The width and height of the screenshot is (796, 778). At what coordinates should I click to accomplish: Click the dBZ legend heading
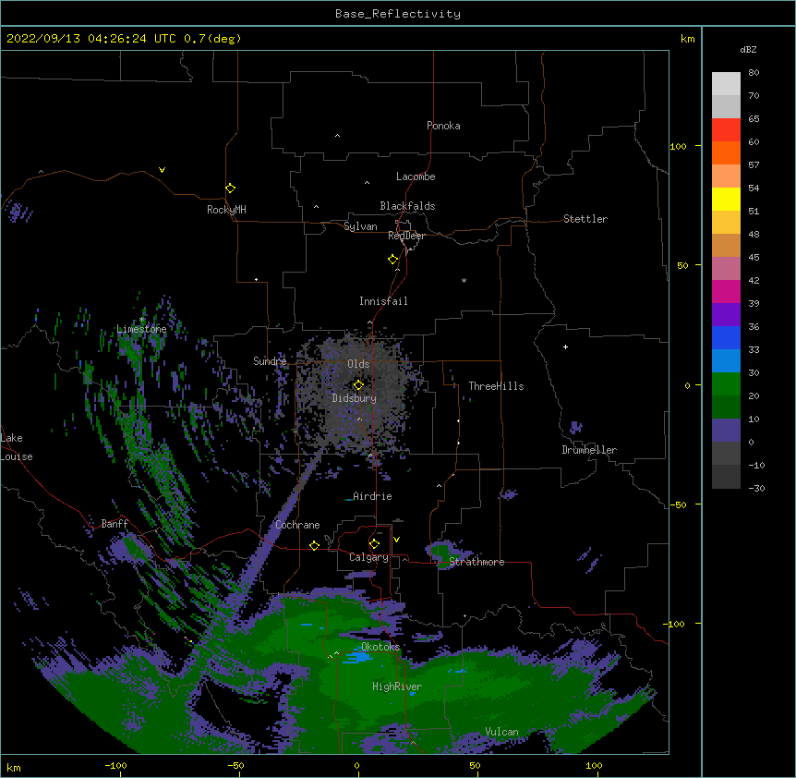click(x=748, y=50)
